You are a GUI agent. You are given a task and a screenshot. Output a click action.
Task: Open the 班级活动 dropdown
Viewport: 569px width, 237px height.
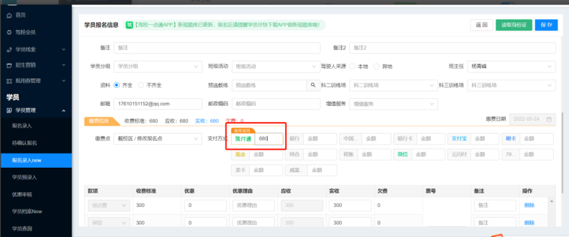[x=276, y=66]
